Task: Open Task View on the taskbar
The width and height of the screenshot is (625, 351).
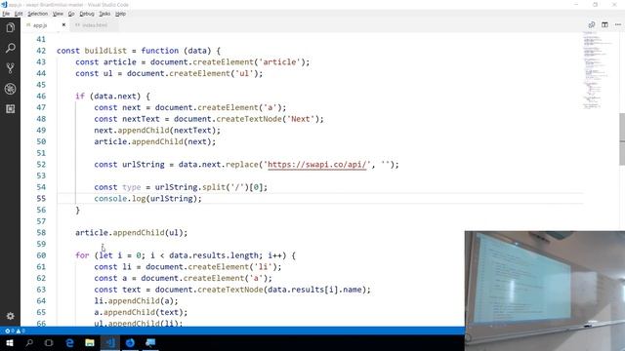Action: (49, 342)
